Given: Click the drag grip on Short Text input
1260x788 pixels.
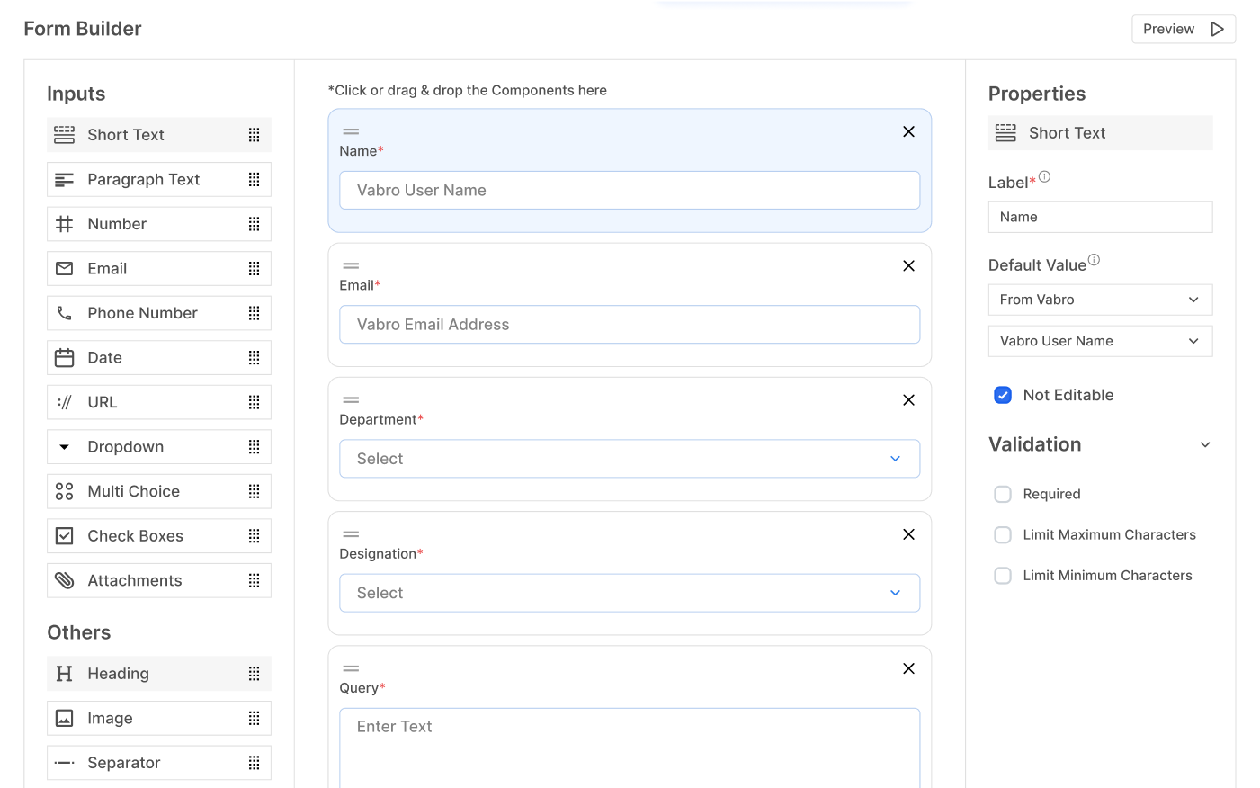Looking at the screenshot, I should (x=254, y=135).
